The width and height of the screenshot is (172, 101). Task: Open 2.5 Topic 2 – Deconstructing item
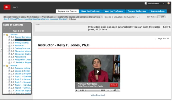[x=23, y=80]
